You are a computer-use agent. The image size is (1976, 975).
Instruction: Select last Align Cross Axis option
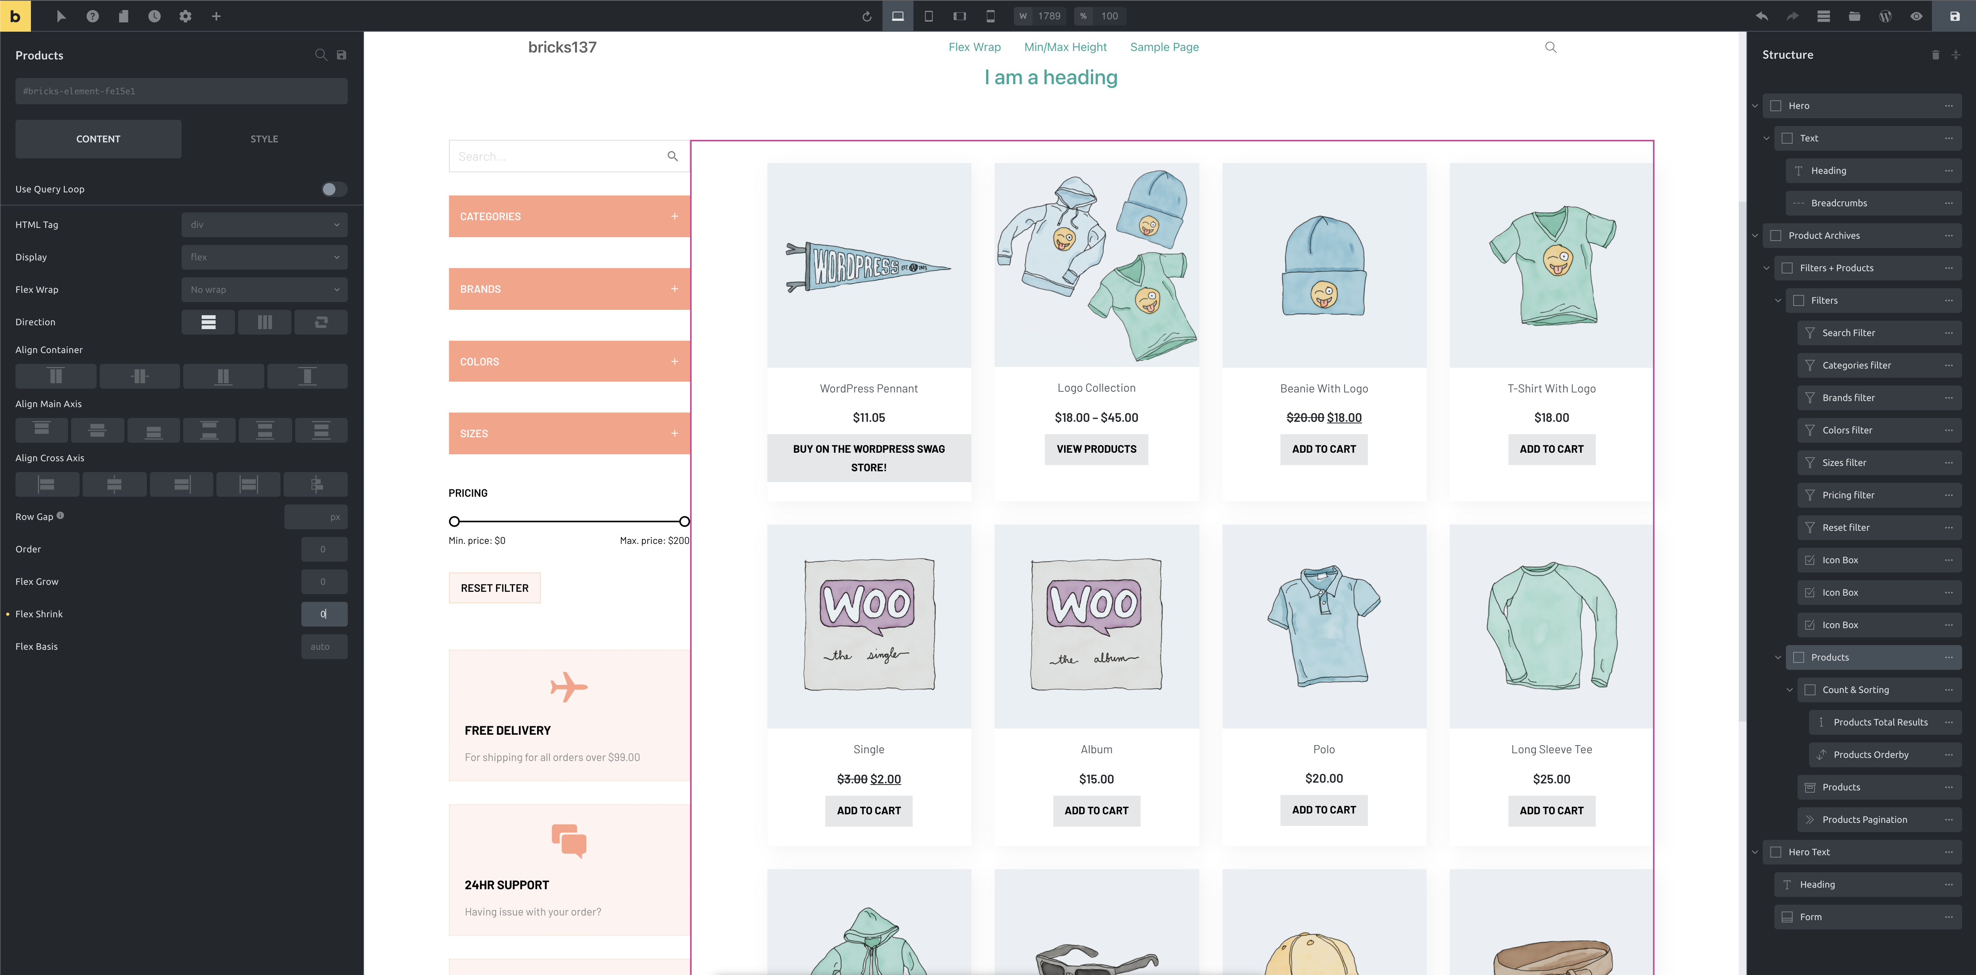(316, 484)
